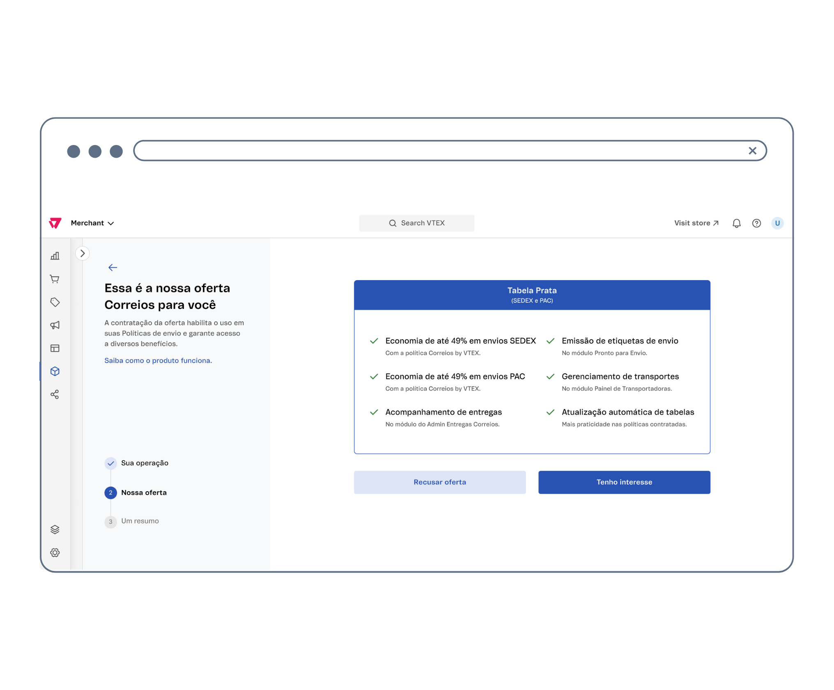Image resolution: width=834 pixels, height=690 pixels.
Task: Open the dashboard bar chart icon
Action: [55, 256]
